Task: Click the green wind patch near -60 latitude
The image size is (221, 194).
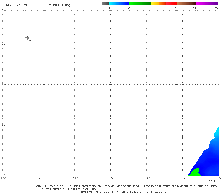Action: tap(195, 172)
